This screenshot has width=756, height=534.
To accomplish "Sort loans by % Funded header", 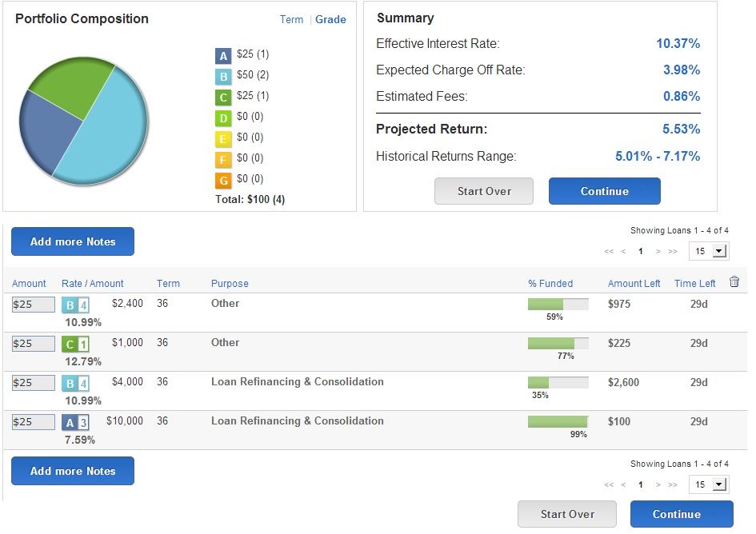I will coord(550,283).
